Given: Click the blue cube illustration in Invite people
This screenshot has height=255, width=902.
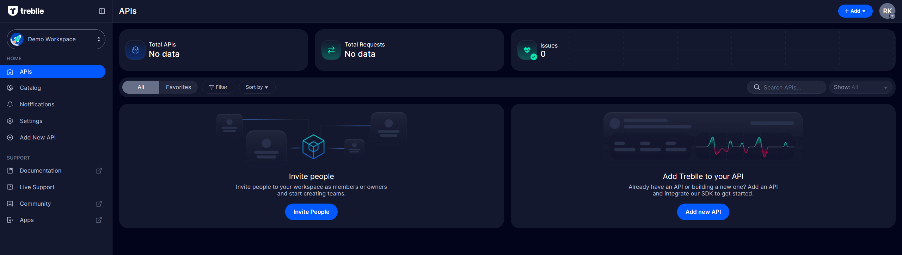Looking at the screenshot, I should click(x=313, y=147).
